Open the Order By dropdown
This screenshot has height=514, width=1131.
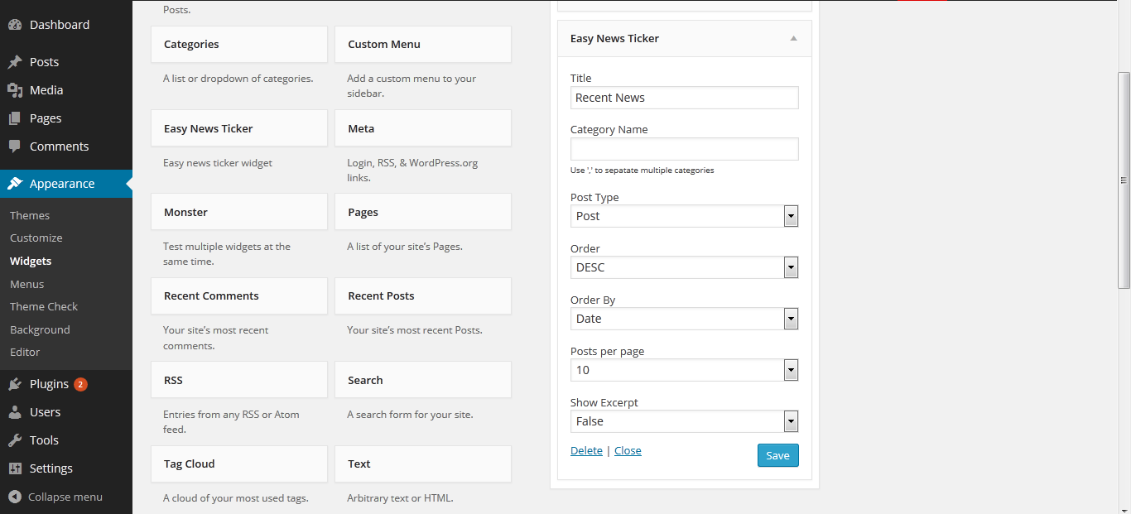click(685, 319)
